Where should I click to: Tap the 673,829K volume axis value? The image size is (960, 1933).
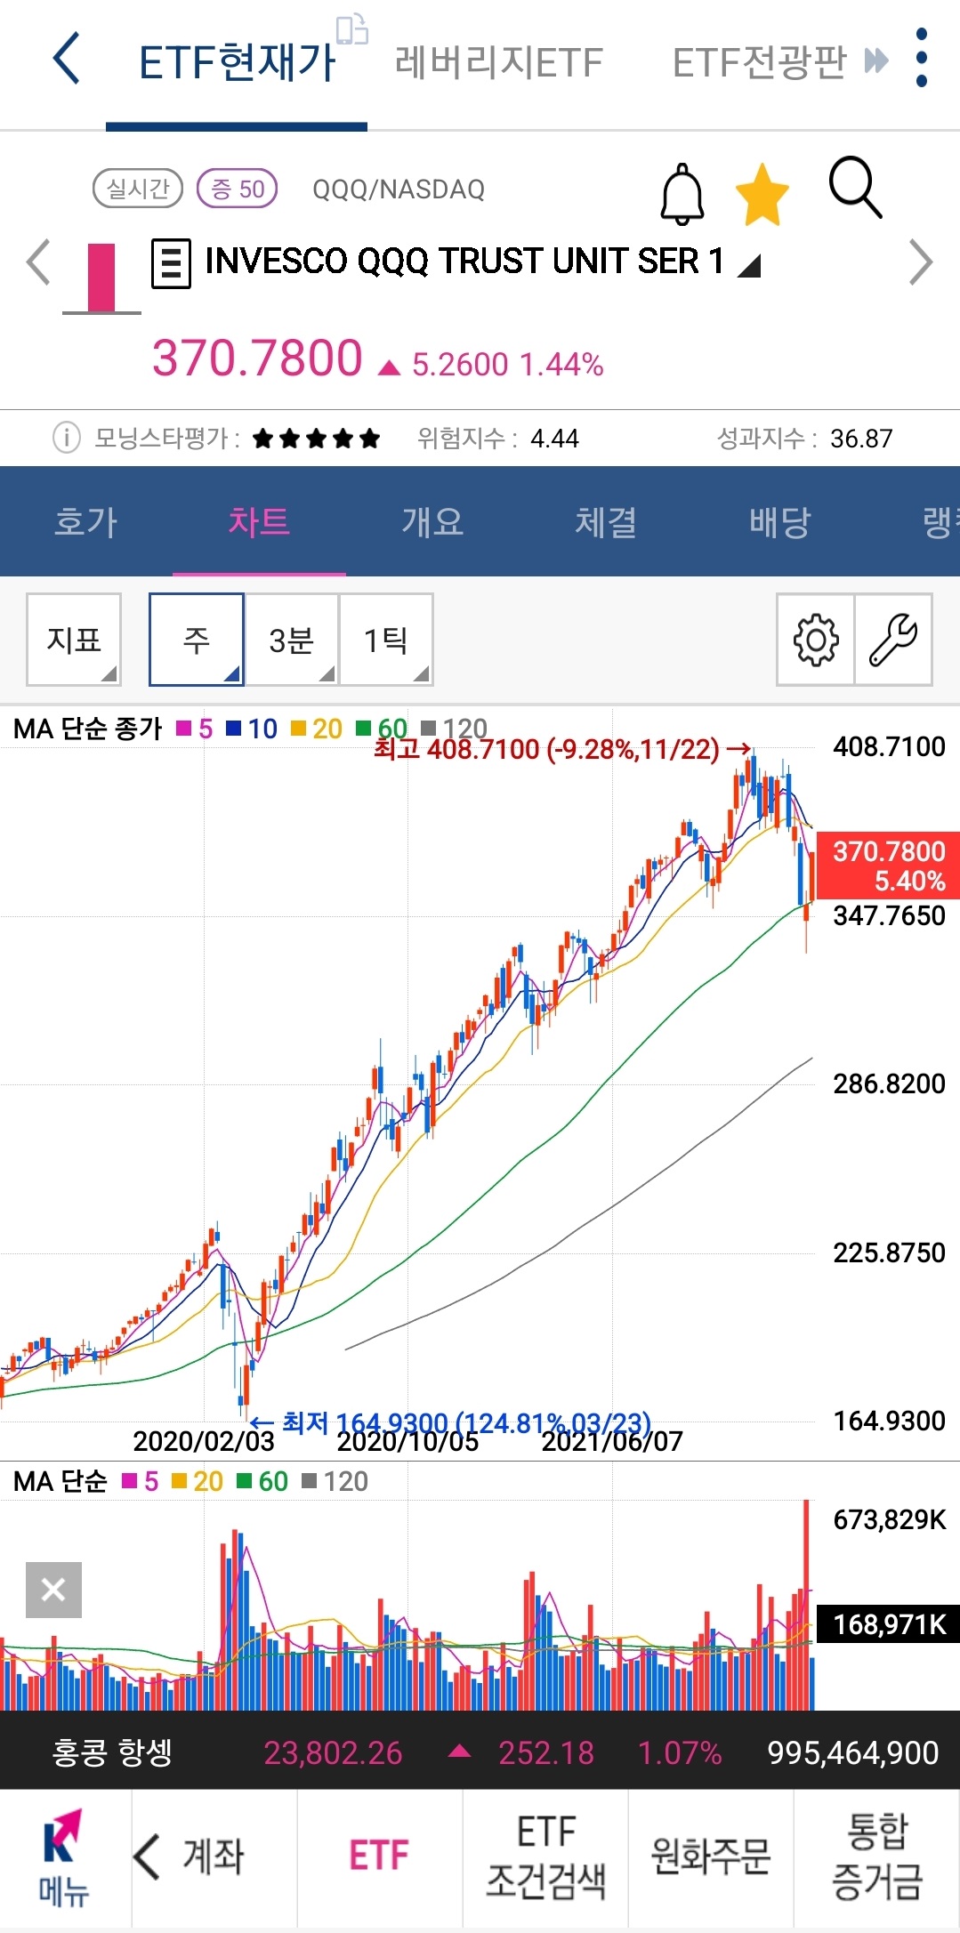pyautogui.click(x=890, y=1519)
